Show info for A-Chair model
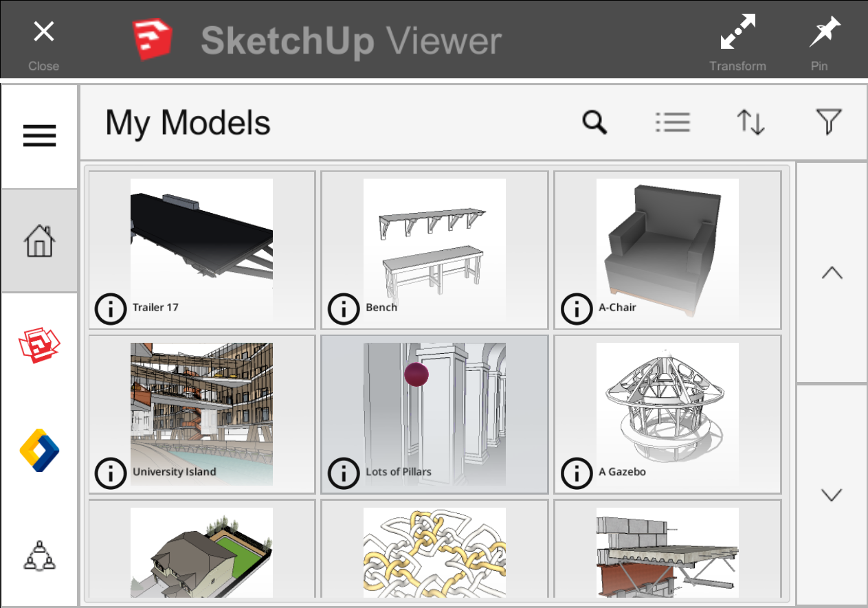 577,308
